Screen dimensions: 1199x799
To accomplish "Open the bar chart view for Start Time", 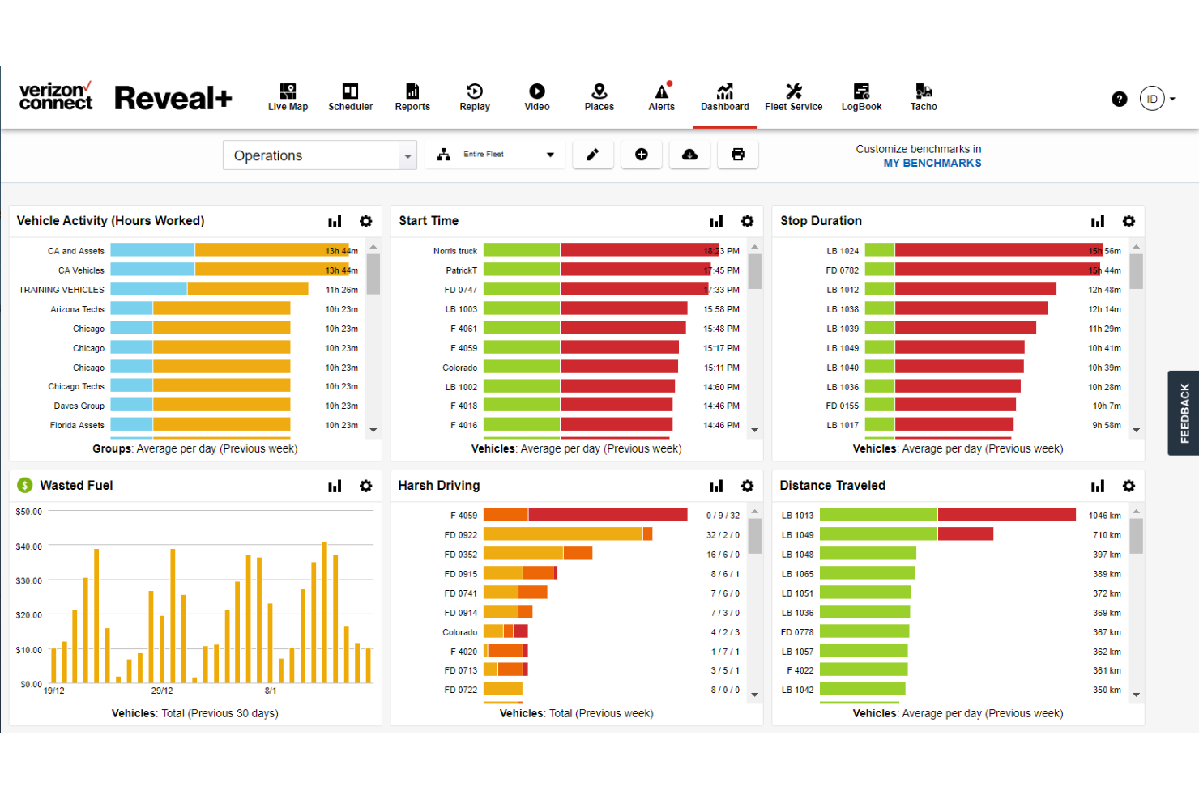I will pos(716,220).
